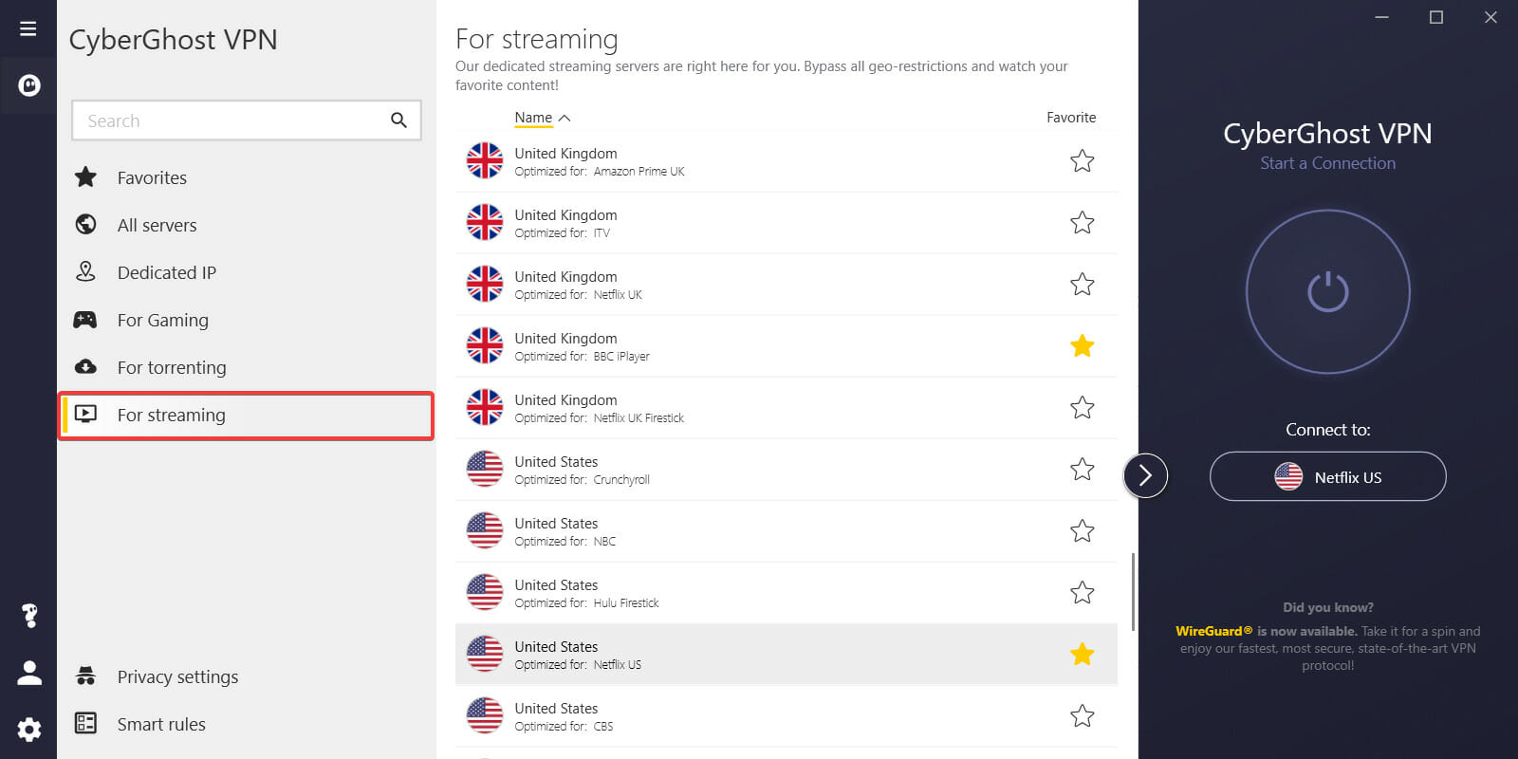Image resolution: width=1518 pixels, height=759 pixels.
Task: Favorite the NBC server
Action: tap(1082, 531)
